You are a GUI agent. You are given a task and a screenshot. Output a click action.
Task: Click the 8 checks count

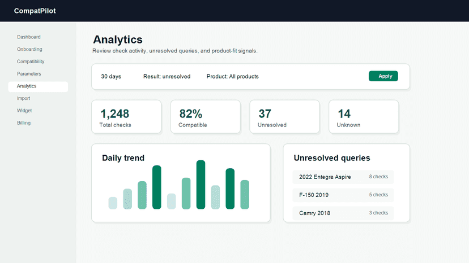[x=378, y=177]
